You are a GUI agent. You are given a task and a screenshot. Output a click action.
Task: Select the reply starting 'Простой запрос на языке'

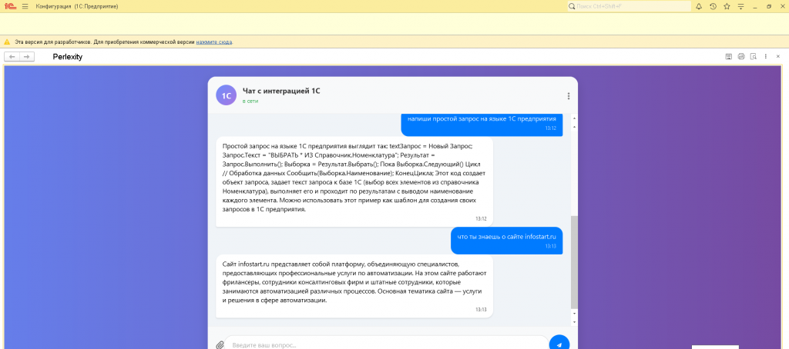(354, 181)
